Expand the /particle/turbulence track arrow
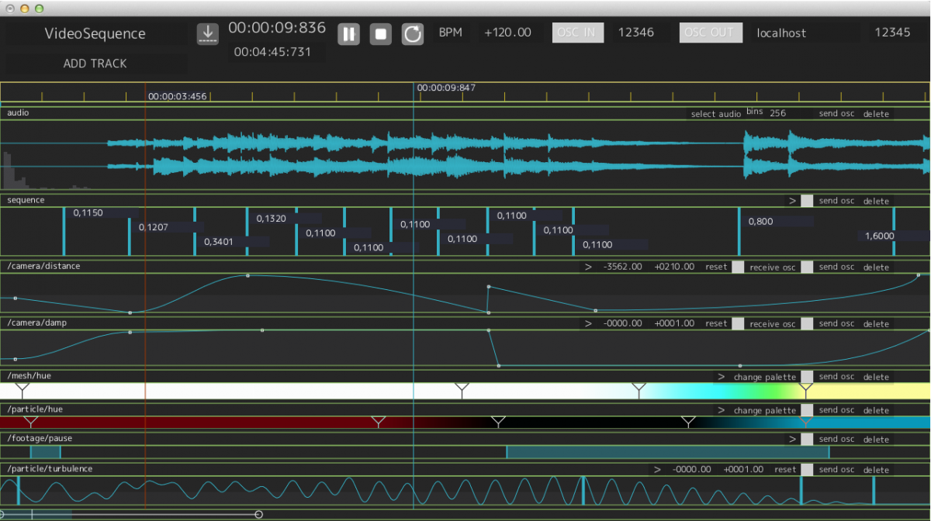Viewport: 931px width, 521px height. click(x=657, y=469)
